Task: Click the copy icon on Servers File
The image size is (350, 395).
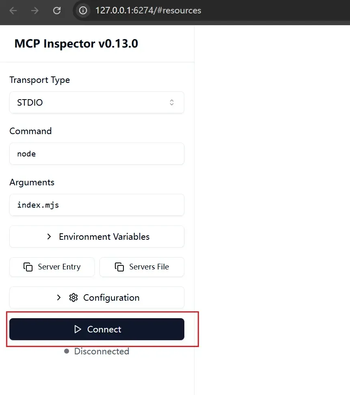Action: [119, 267]
